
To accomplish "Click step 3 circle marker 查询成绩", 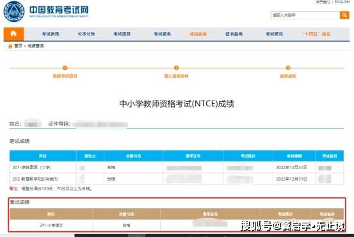I will [x=288, y=67].
